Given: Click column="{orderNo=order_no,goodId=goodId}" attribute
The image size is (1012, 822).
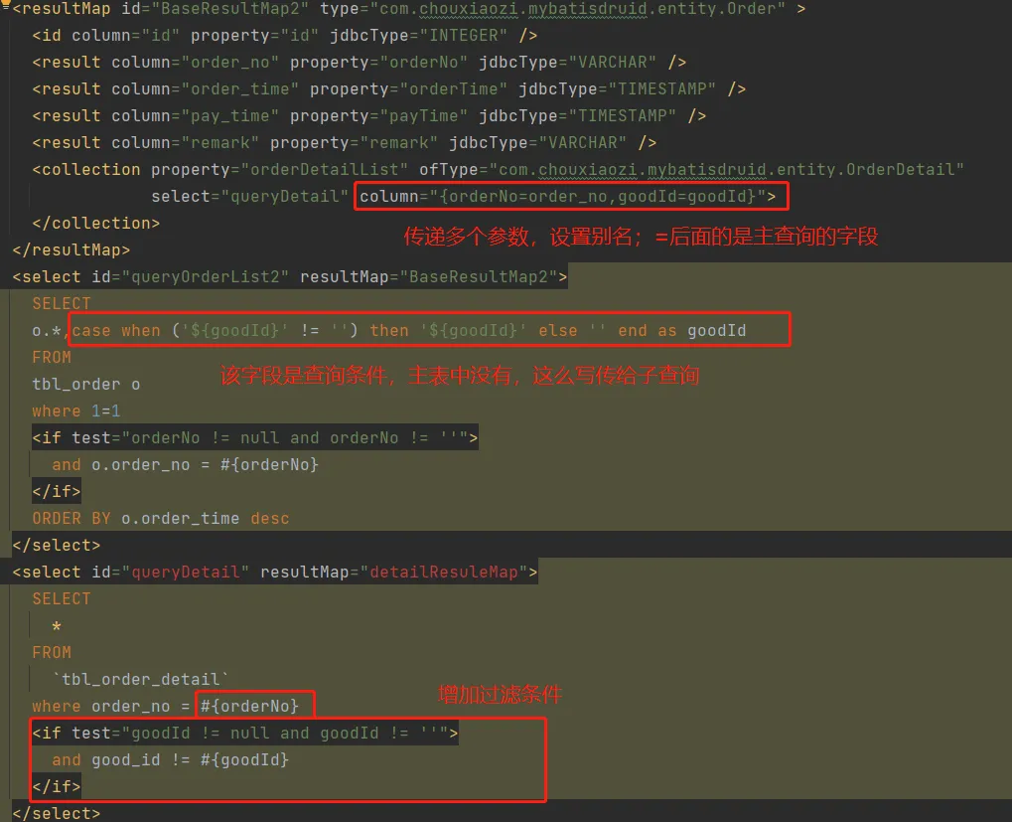Looking at the screenshot, I should 563,196.
